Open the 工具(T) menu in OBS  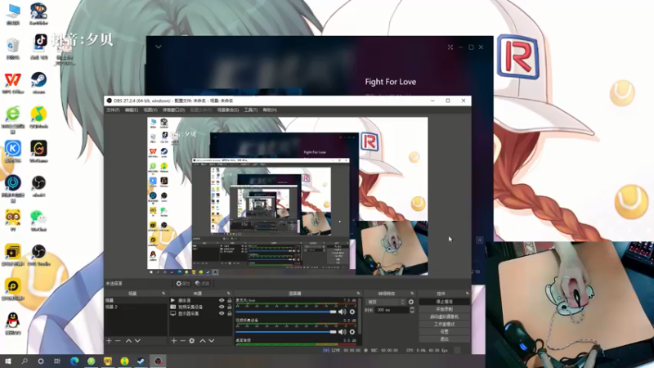(251, 110)
